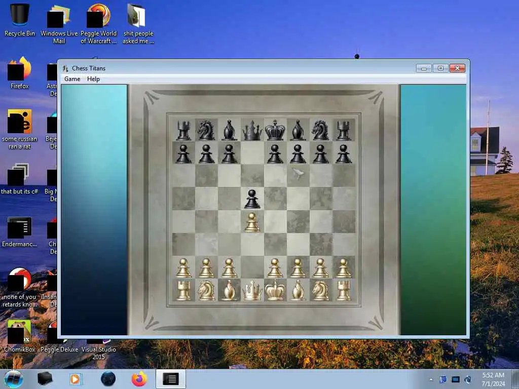The image size is (519, 389).
Task: Select white pawn in front of left rook
Action: 183,267
